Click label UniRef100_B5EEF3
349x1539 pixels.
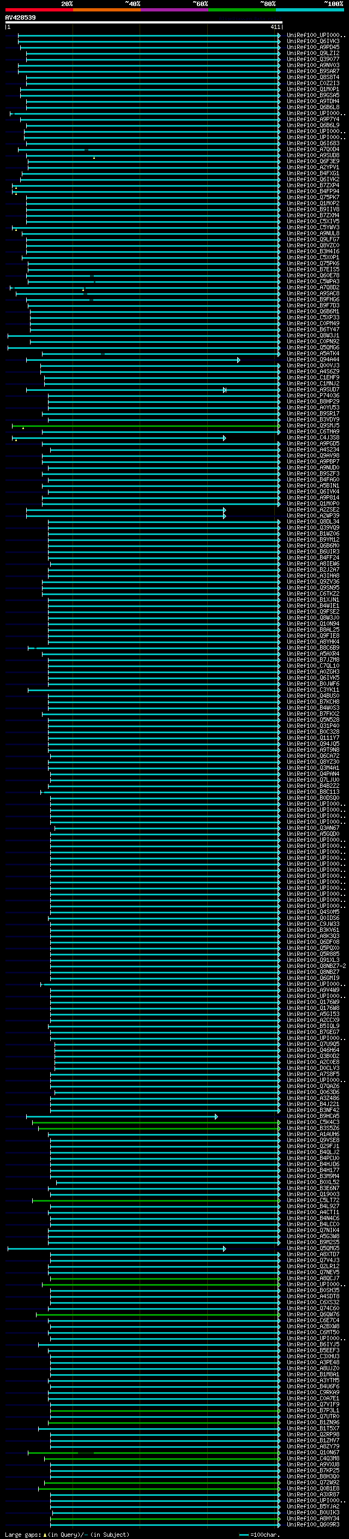tap(313, 1350)
